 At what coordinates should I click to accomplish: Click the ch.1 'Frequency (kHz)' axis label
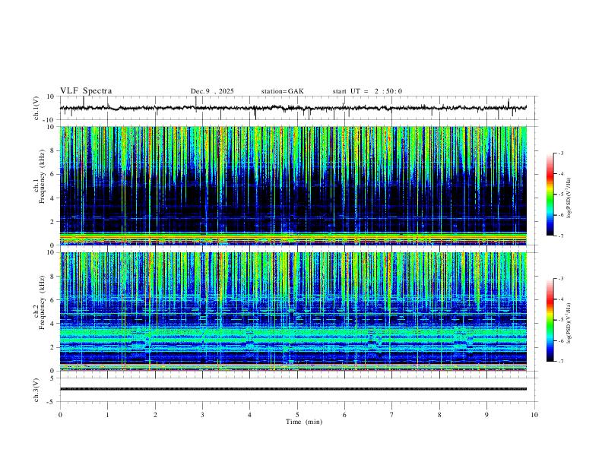pyautogui.click(x=43, y=176)
